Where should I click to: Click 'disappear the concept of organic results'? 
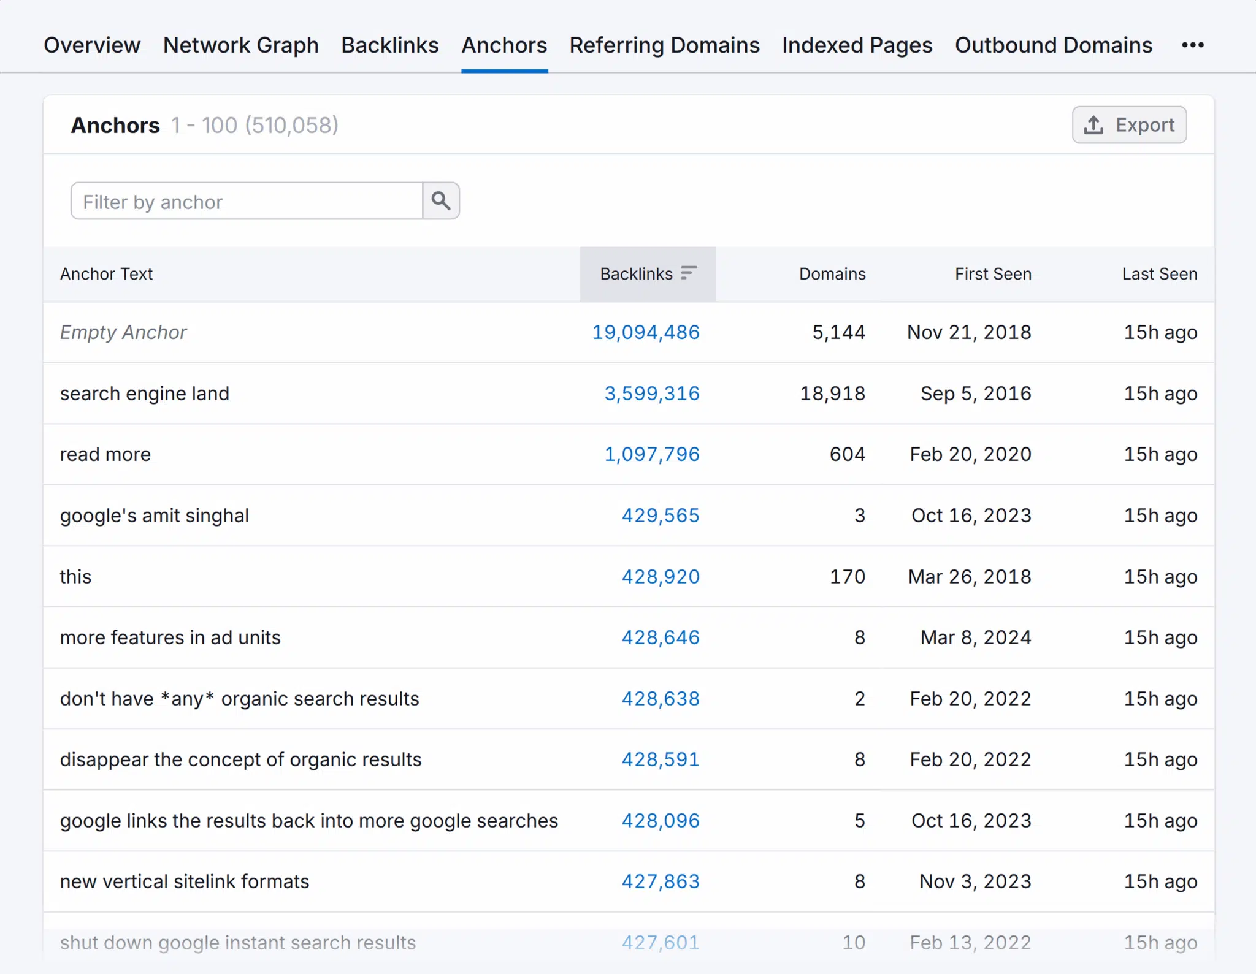click(240, 759)
